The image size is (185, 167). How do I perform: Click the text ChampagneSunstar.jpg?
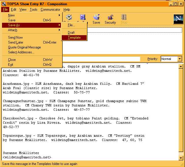23,101
